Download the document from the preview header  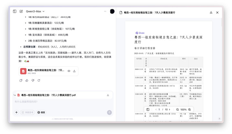[211, 13]
